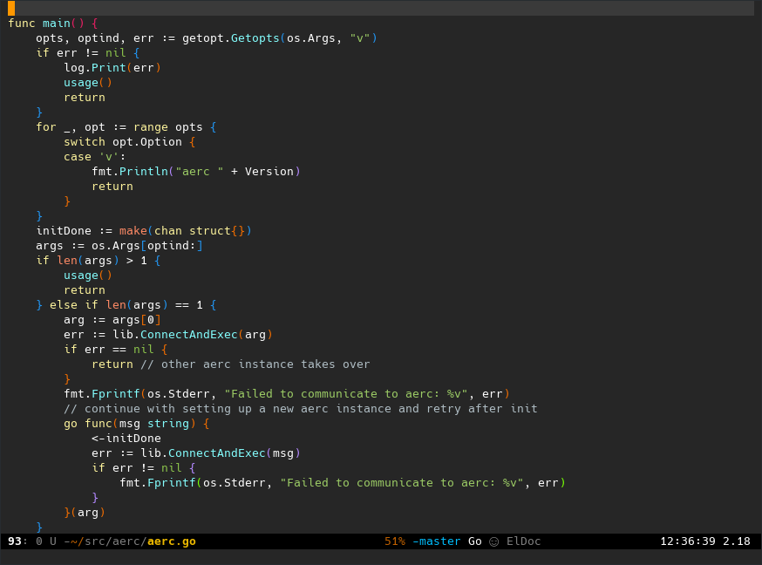Click the orange Emacs icon at the top left
The width and height of the screenshot is (762, 565).
[x=10, y=8]
